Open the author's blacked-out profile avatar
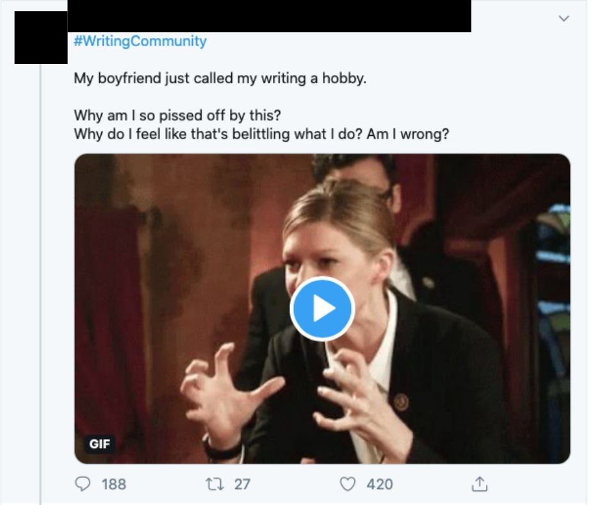 [40, 37]
